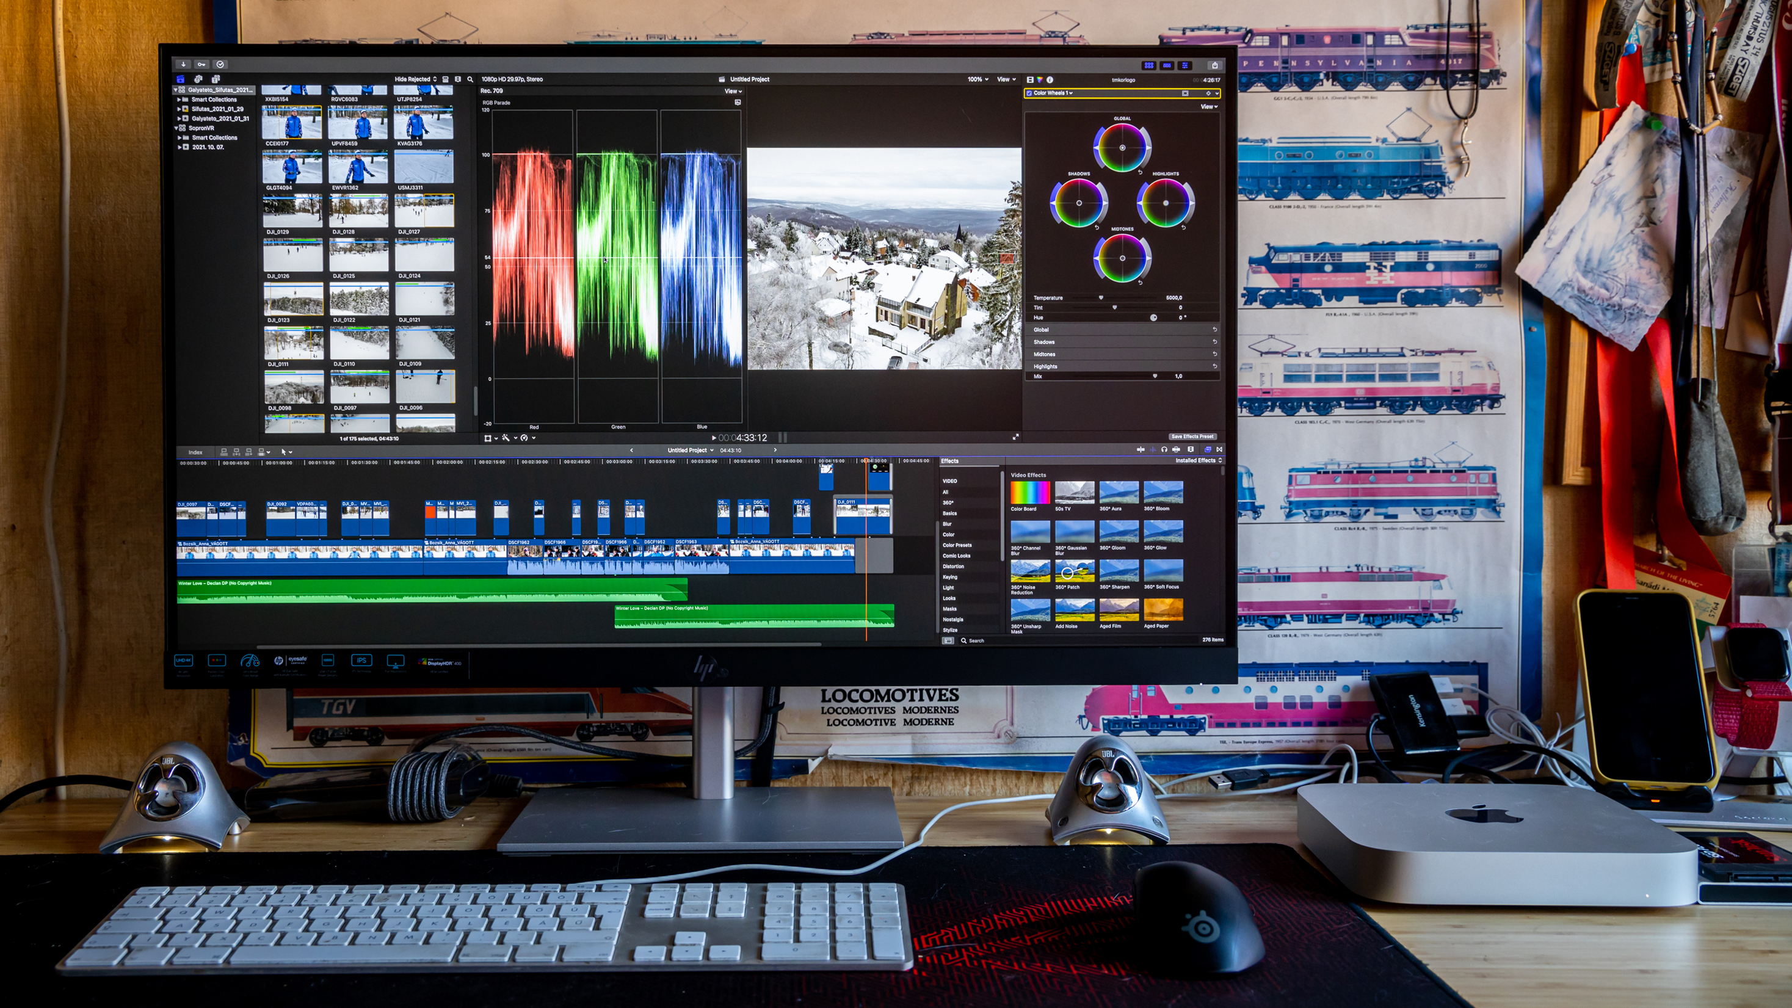The width and height of the screenshot is (1792, 1008).
Task: Open the Keyword Editor key icon
Action: [201, 64]
